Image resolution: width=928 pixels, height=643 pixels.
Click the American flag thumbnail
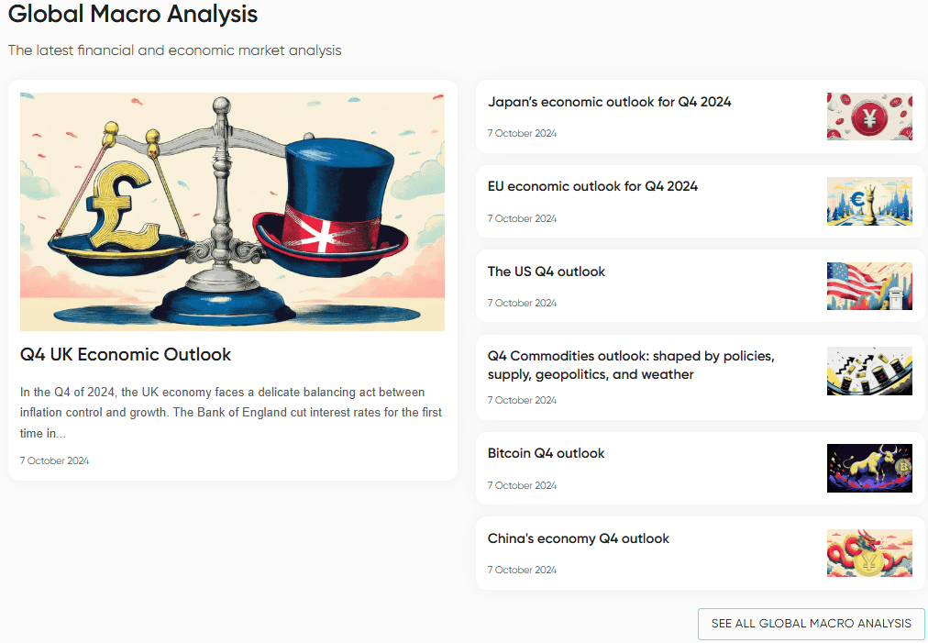click(x=869, y=286)
